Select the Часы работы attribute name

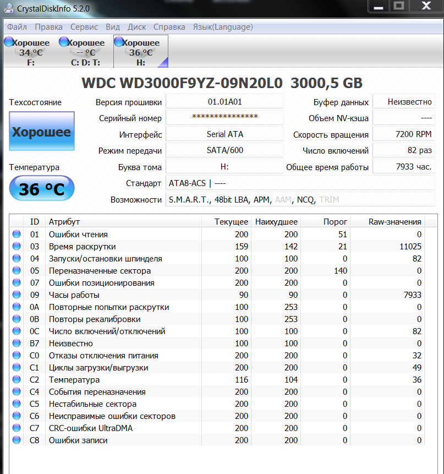pyautogui.click(x=74, y=295)
